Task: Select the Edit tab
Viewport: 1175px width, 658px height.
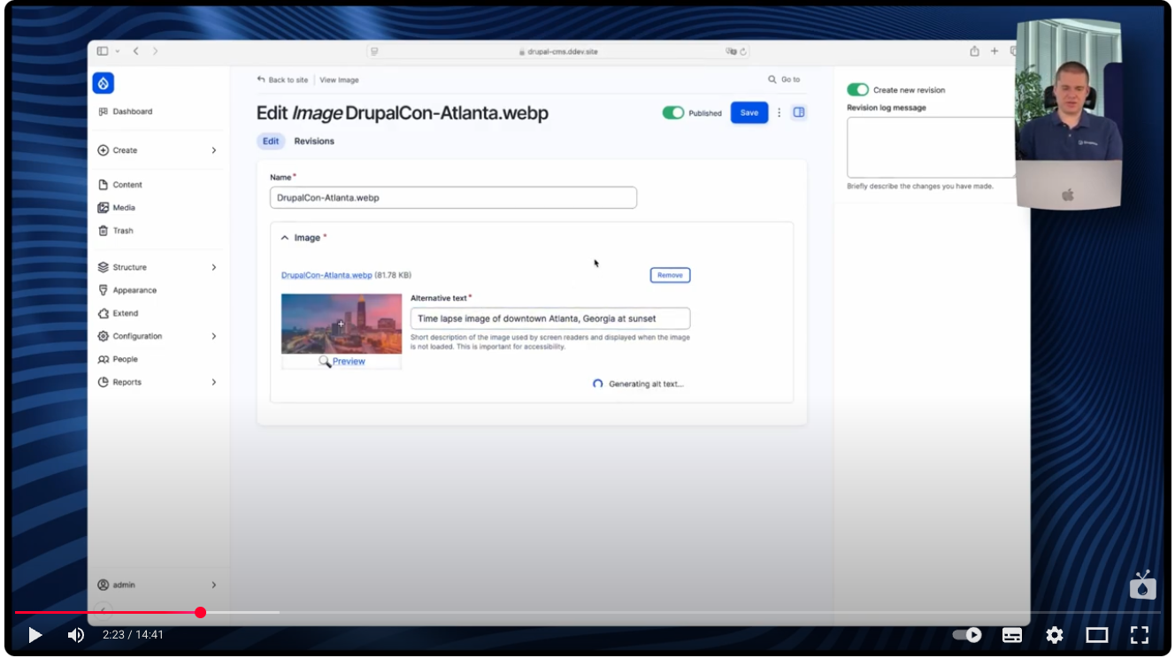Action: click(271, 141)
